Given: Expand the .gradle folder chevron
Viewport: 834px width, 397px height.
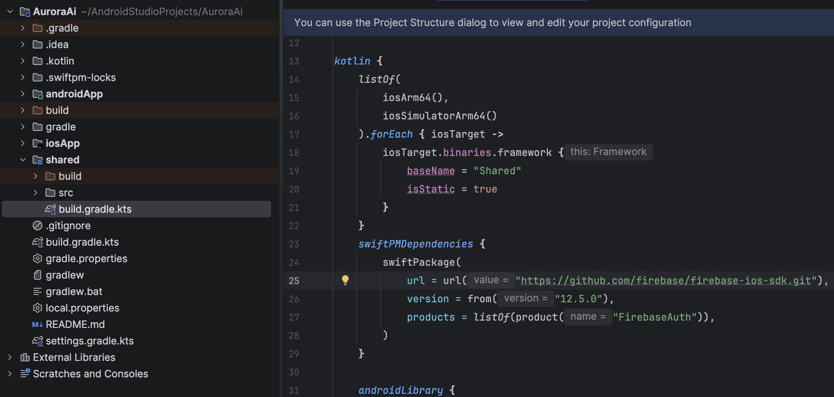Looking at the screenshot, I should pos(23,28).
